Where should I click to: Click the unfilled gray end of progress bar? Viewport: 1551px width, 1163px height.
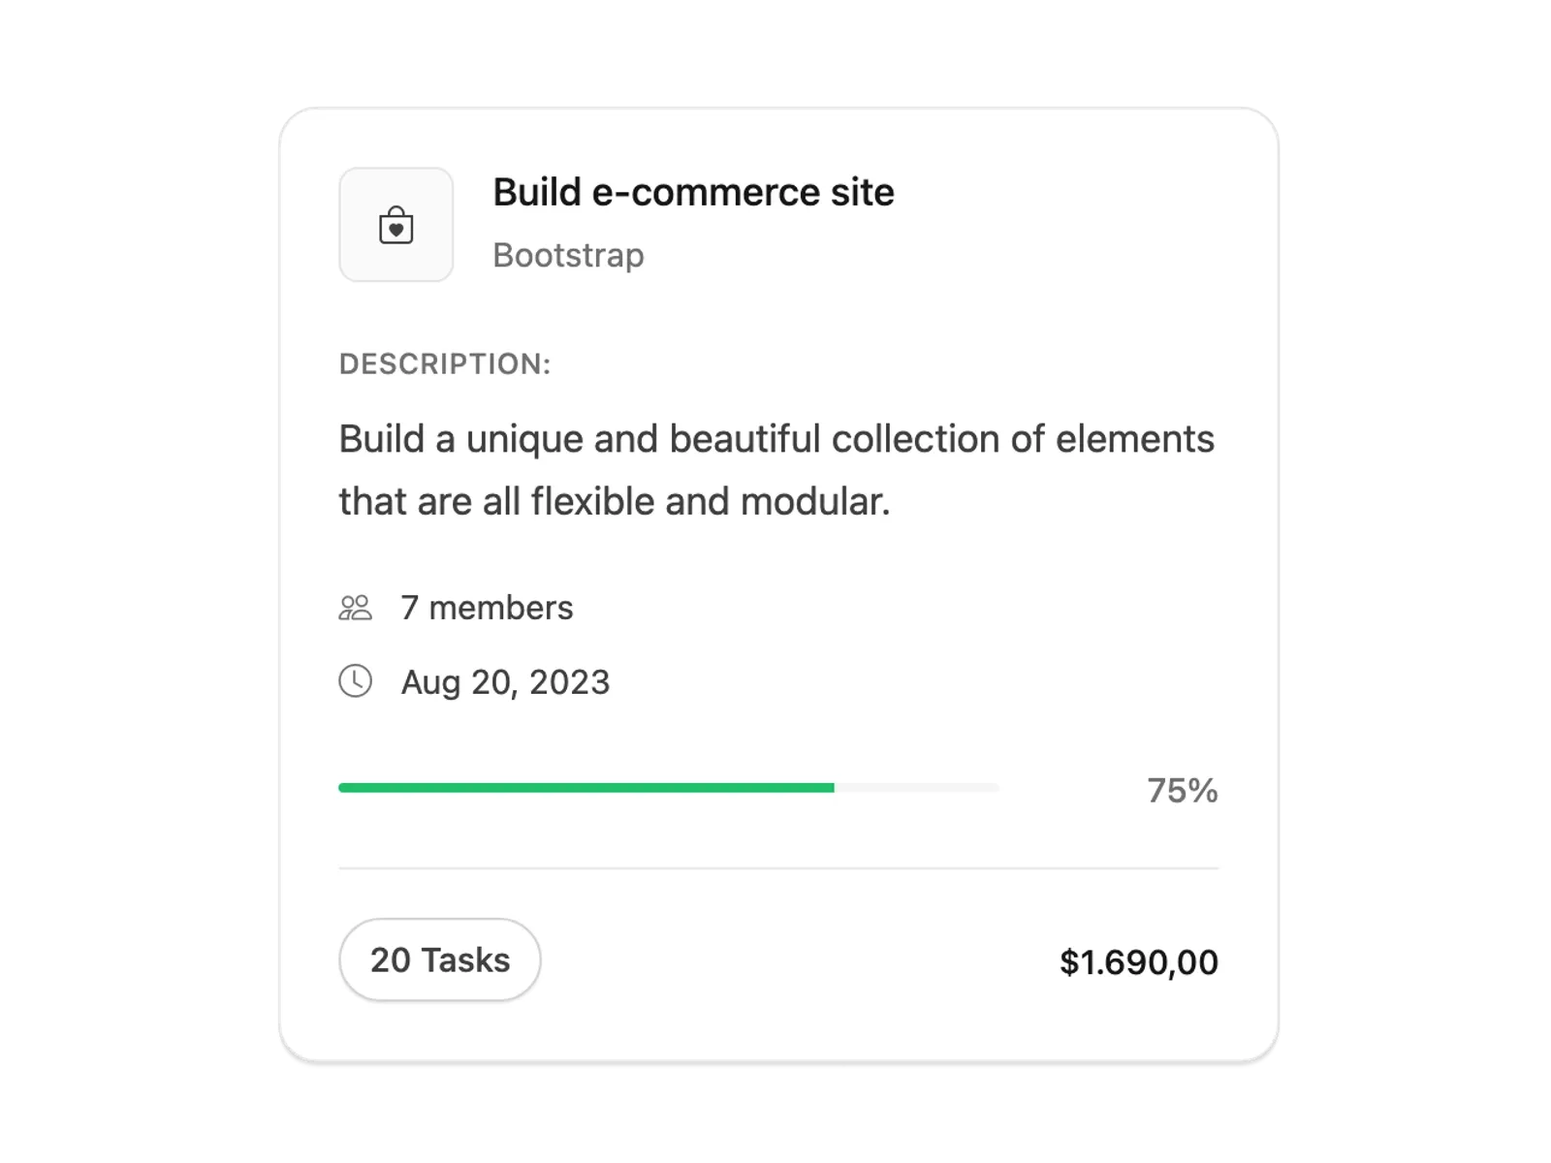[x=916, y=788]
